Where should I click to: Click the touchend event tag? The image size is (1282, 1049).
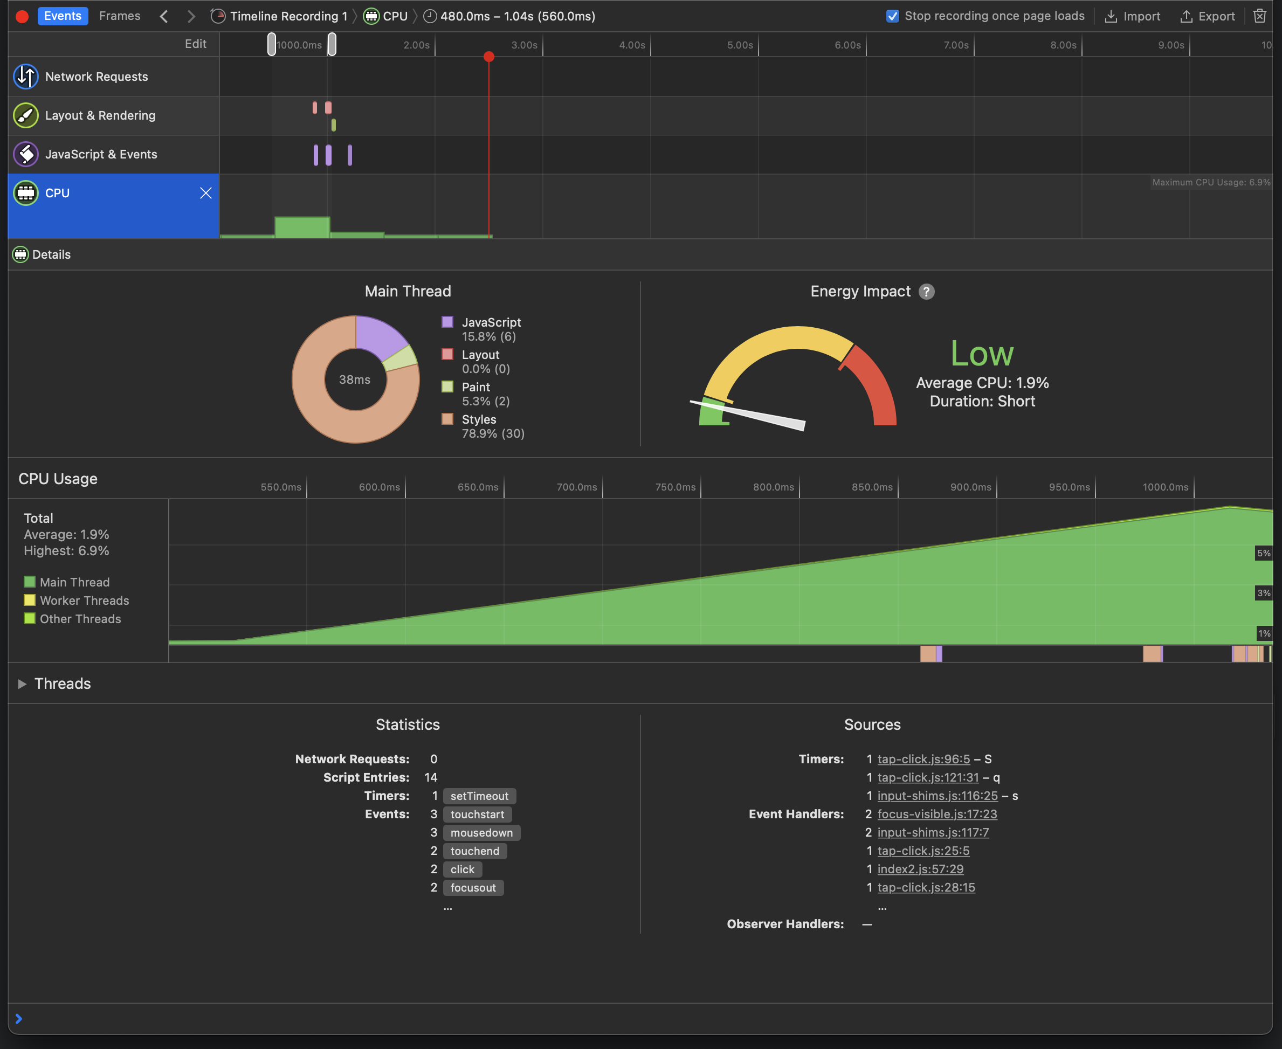point(474,851)
